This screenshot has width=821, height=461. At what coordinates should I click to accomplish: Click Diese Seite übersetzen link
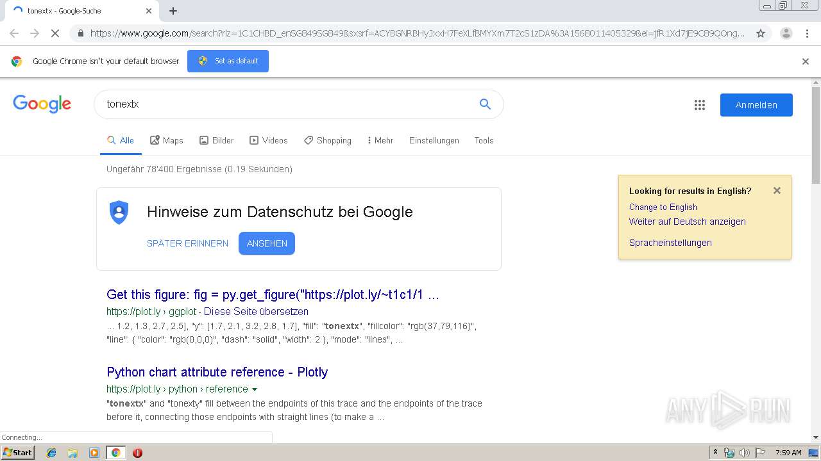point(256,312)
